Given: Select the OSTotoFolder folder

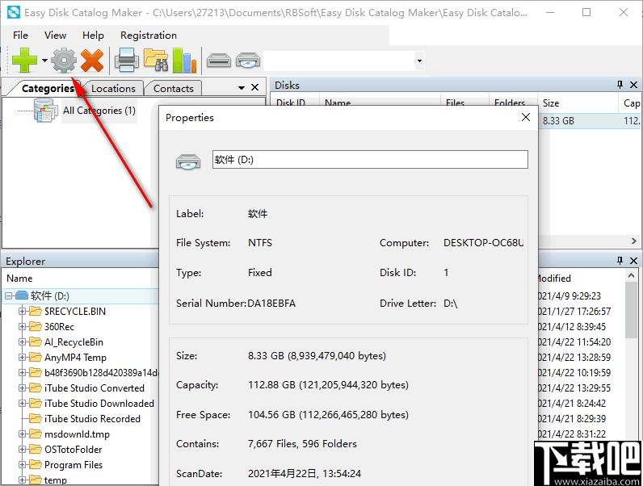Looking at the screenshot, I should (73, 450).
